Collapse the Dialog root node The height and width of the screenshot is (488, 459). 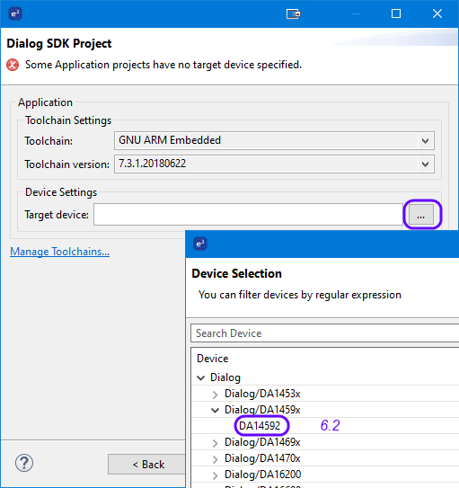(201, 377)
